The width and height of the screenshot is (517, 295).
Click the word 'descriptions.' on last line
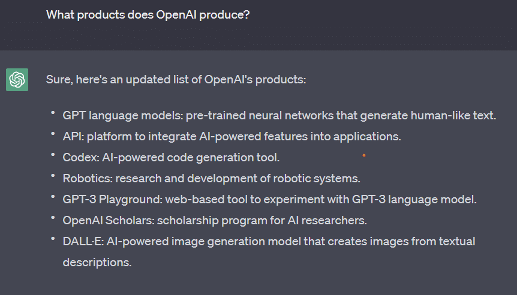coord(97,263)
